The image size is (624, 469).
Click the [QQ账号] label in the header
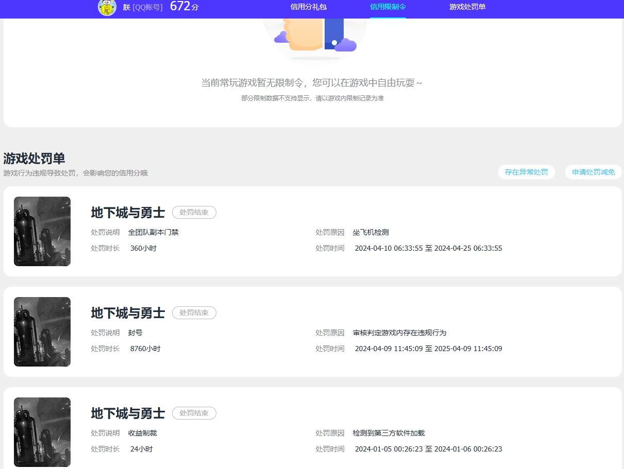148,7
